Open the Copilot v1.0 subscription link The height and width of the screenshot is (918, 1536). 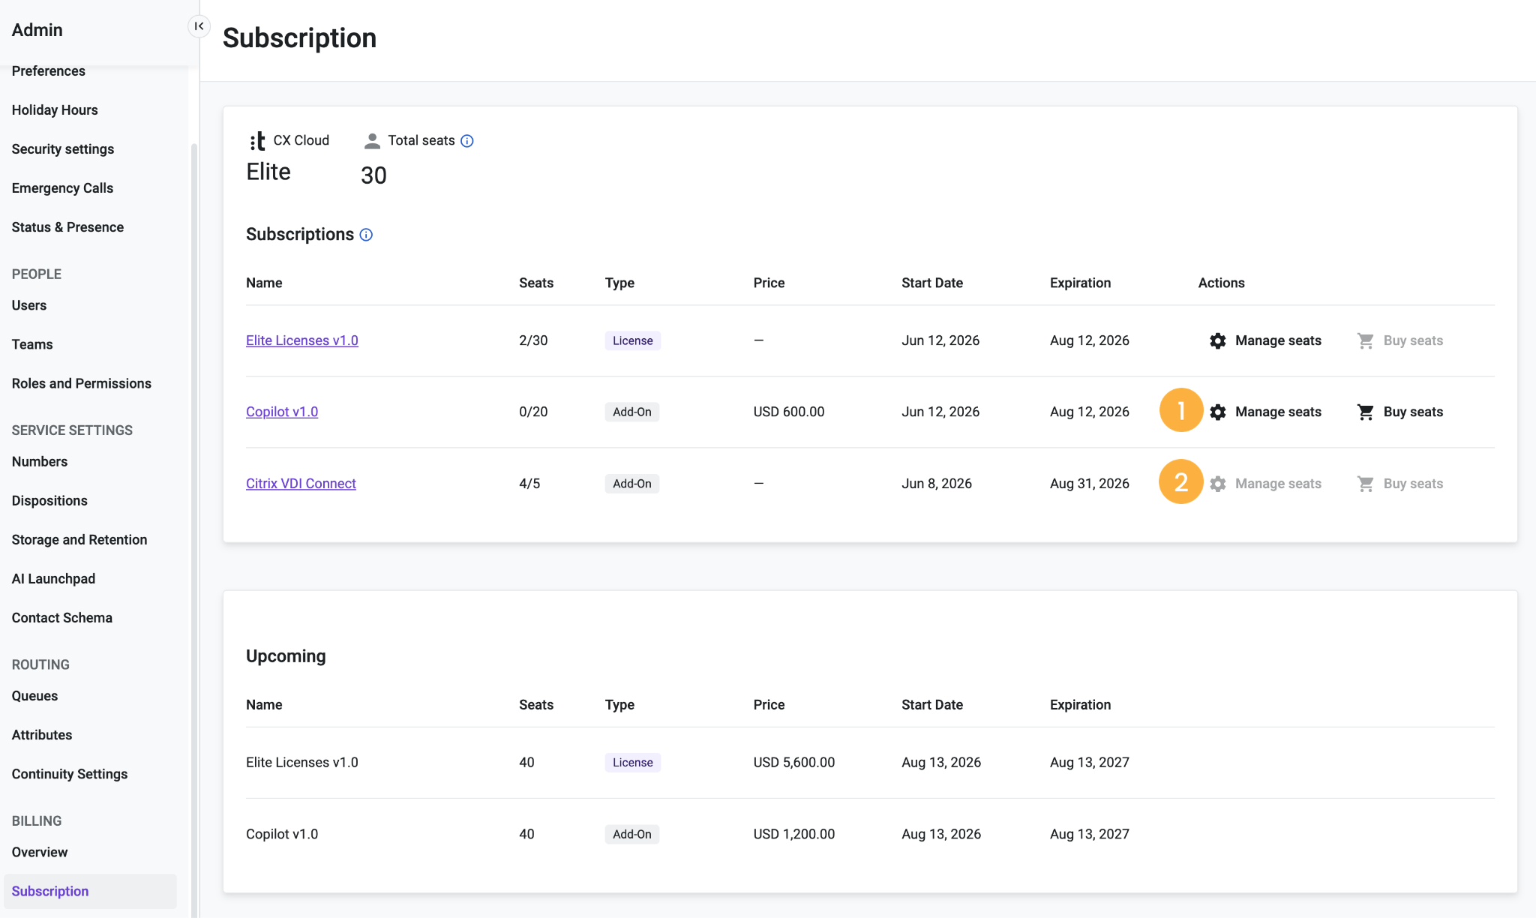[x=282, y=412]
